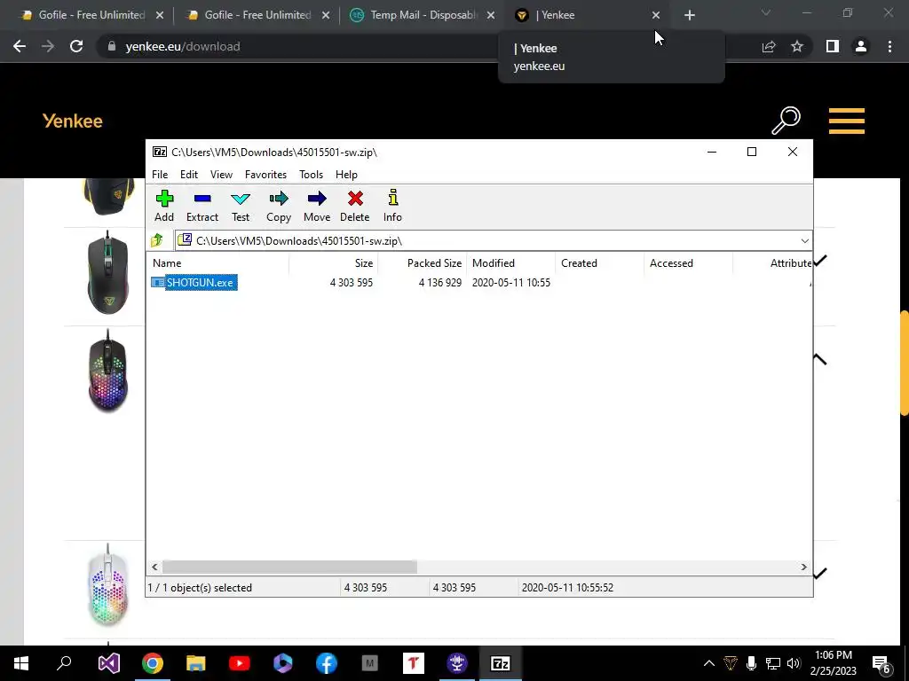Click the taskbar clock showing 1:06 PM
The height and width of the screenshot is (681, 909).
pyautogui.click(x=833, y=663)
